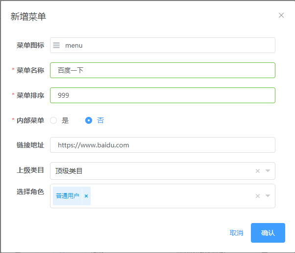Clear the 上级类目 selection
Screen dimensions: 295x253
click(x=258, y=171)
